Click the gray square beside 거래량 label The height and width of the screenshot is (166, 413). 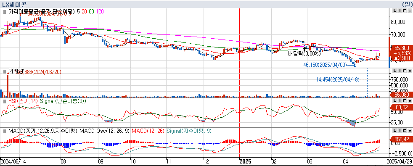click(x=4, y=71)
